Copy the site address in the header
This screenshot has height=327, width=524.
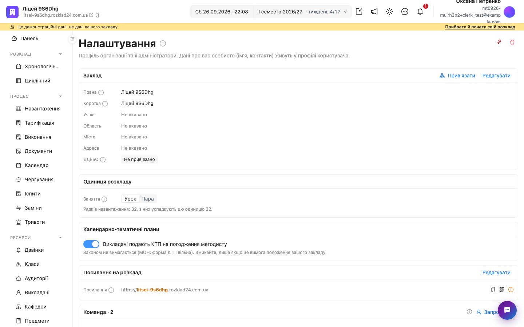point(98,15)
